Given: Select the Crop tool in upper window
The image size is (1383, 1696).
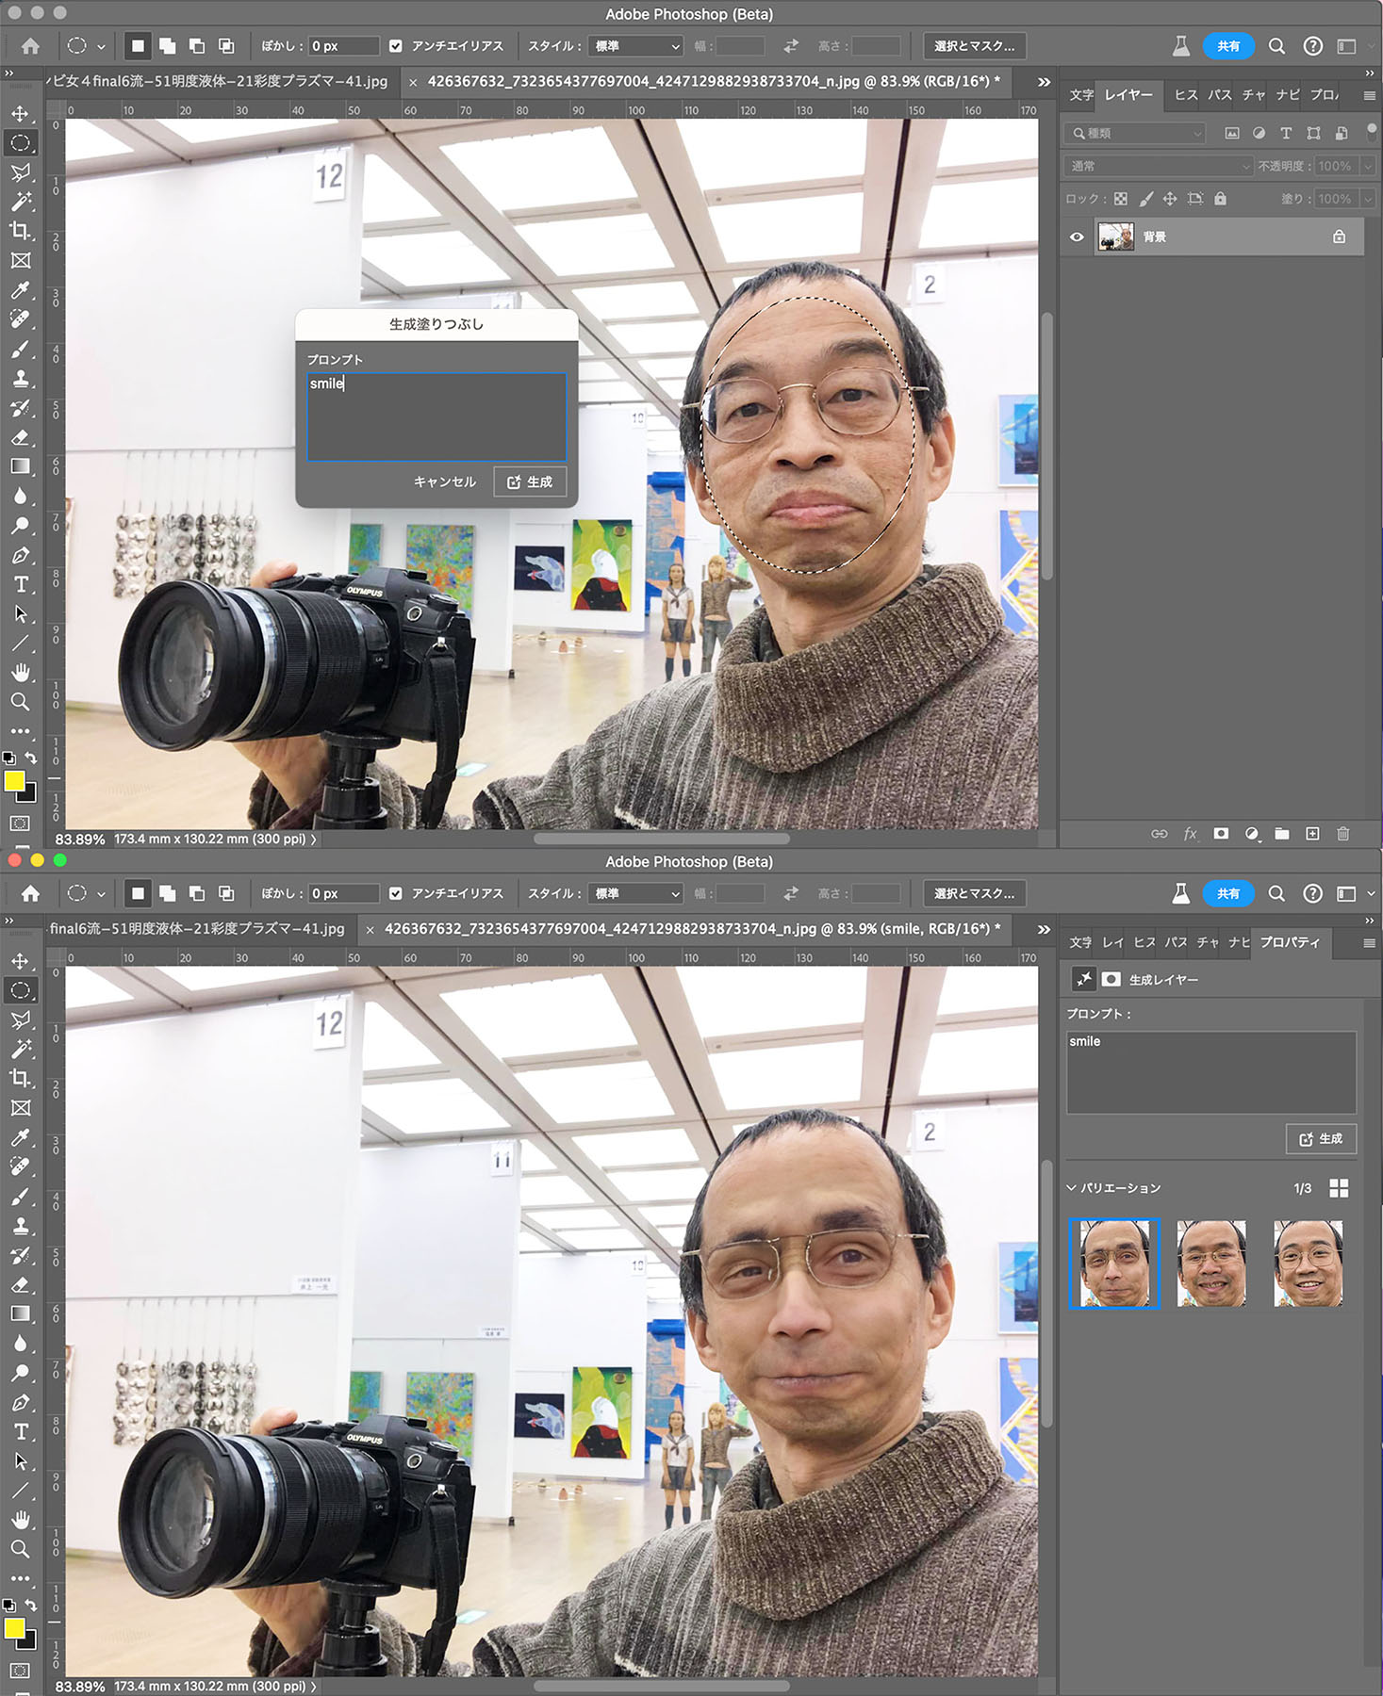Looking at the screenshot, I should [x=20, y=231].
